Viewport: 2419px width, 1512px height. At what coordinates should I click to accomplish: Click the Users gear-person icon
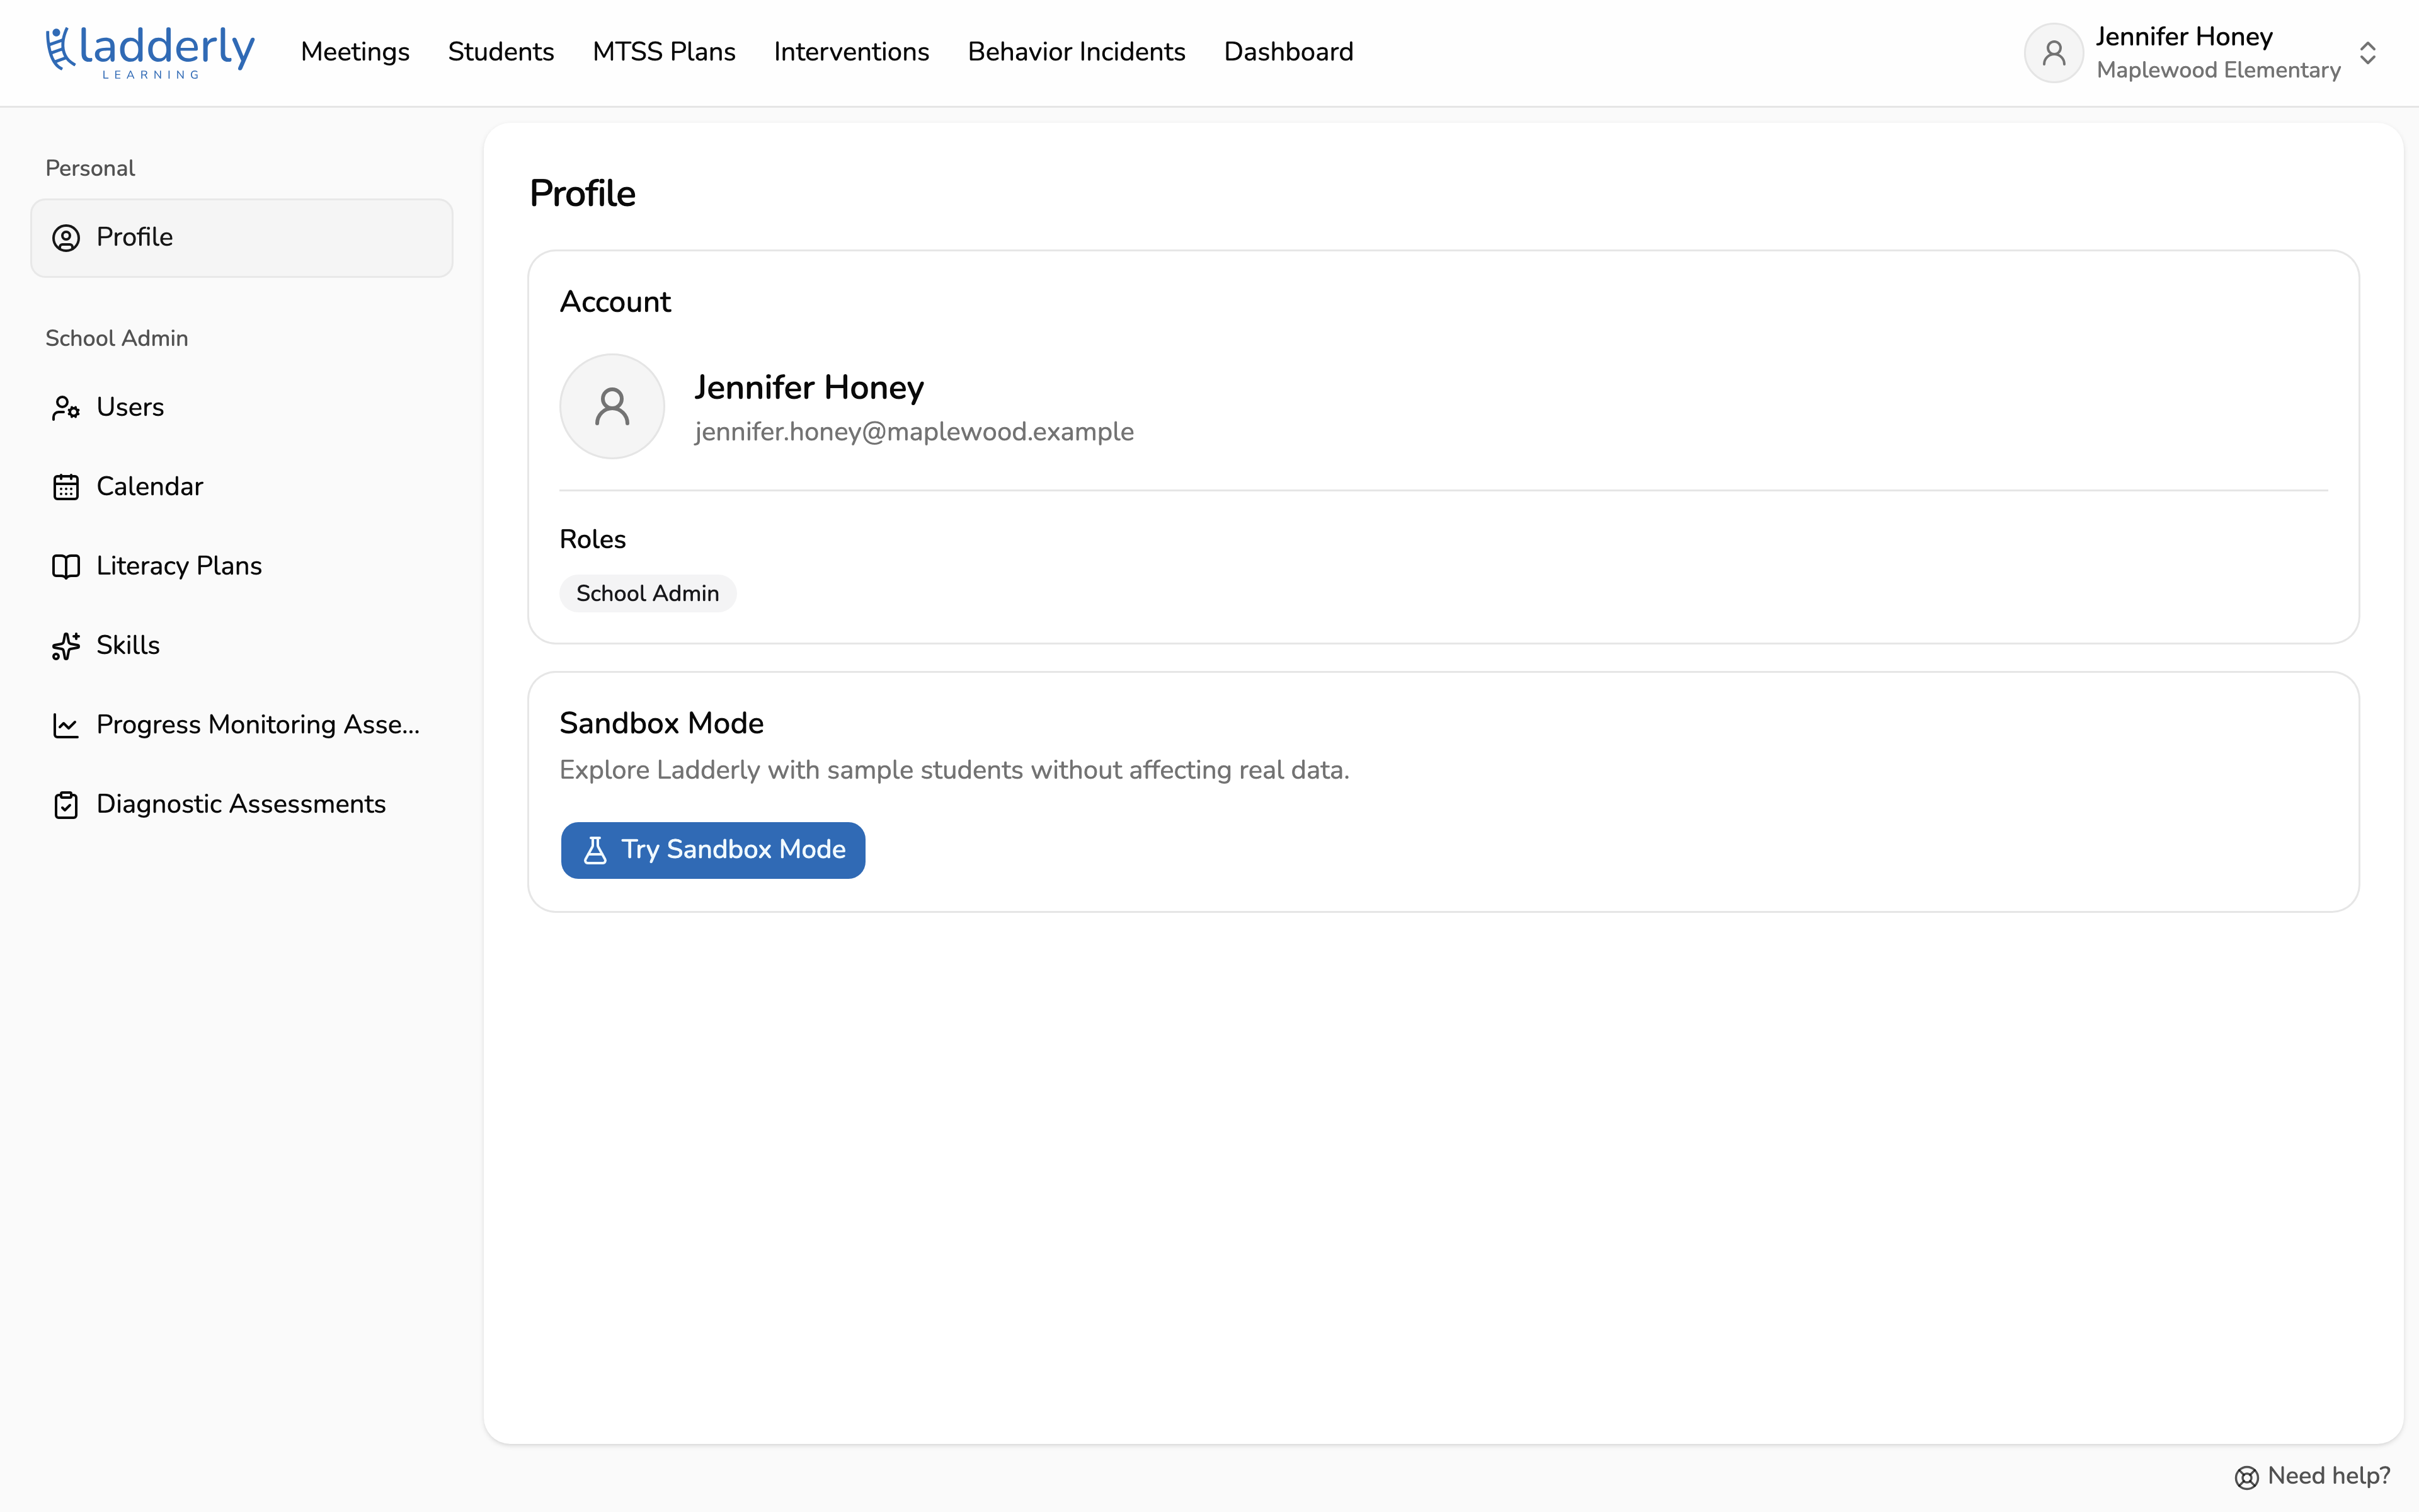coord(66,408)
